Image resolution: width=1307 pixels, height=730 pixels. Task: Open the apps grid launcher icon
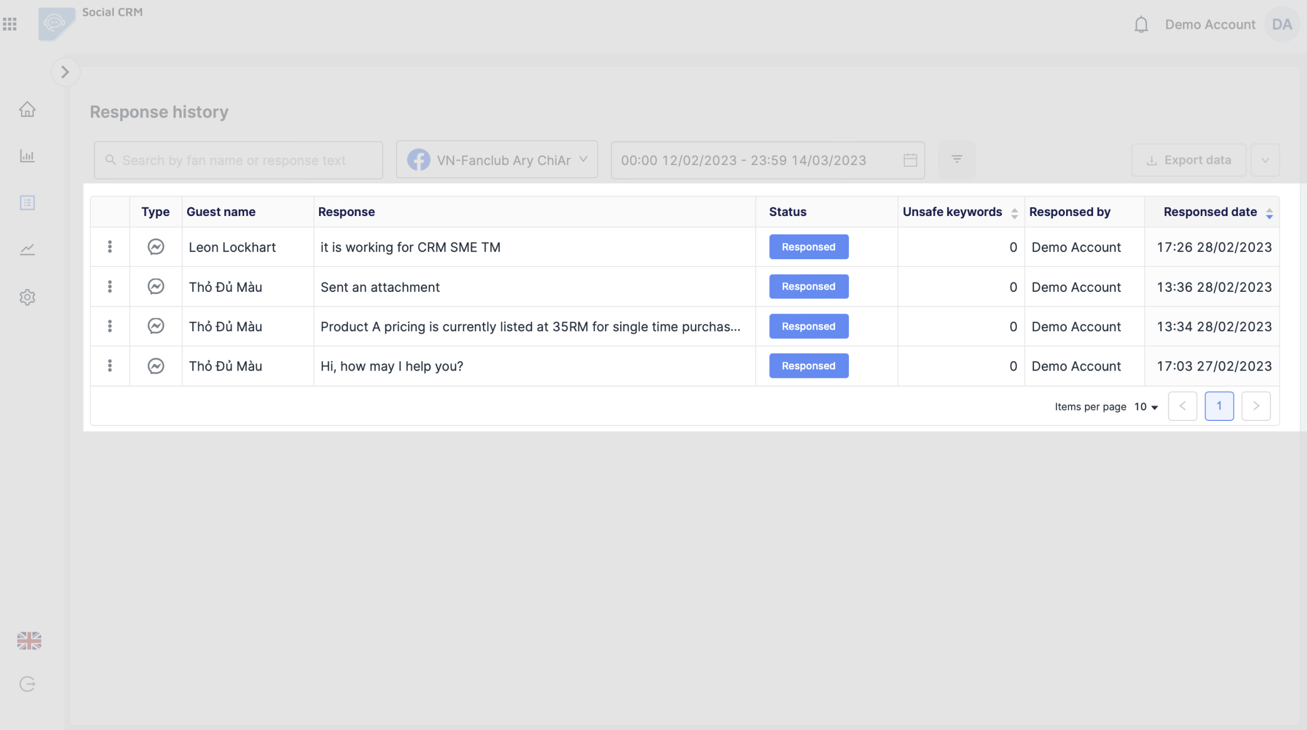pos(10,24)
